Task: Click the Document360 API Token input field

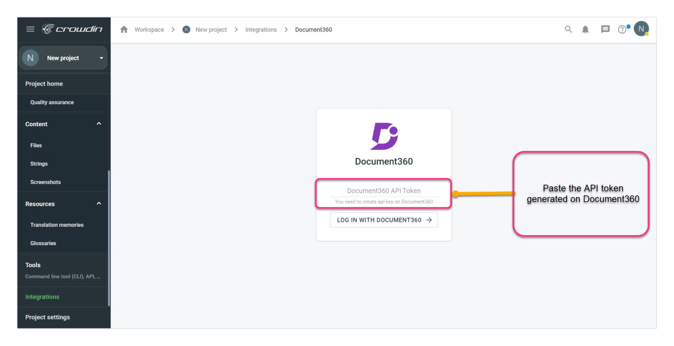Action: point(384,190)
